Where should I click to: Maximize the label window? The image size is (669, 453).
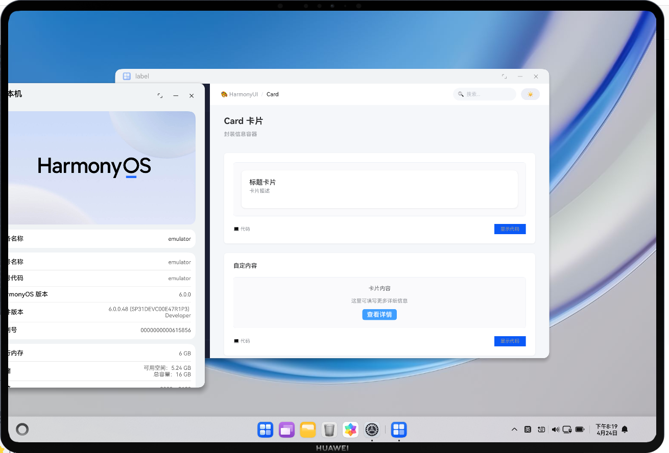504,77
